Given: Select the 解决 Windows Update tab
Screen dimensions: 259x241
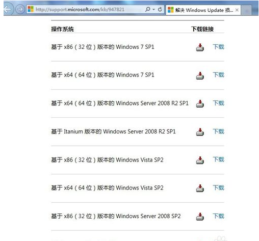Looking at the screenshot, I should (x=200, y=10).
